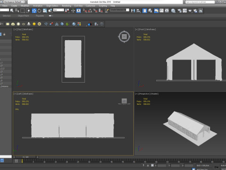
Task: Click the help question mark toolbar icon
Action: pos(102,24)
